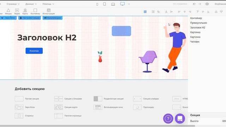Redo with the right arrow
The height and width of the screenshot is (127, 226).
(x=200, y=4)
